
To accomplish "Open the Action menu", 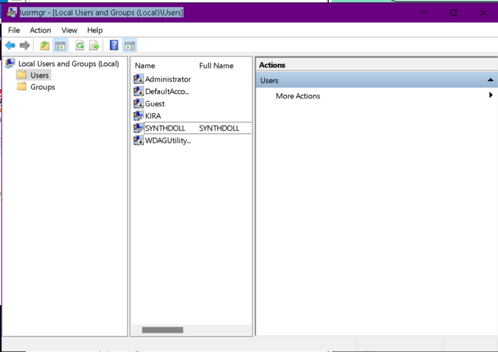I will click(40, 30).
